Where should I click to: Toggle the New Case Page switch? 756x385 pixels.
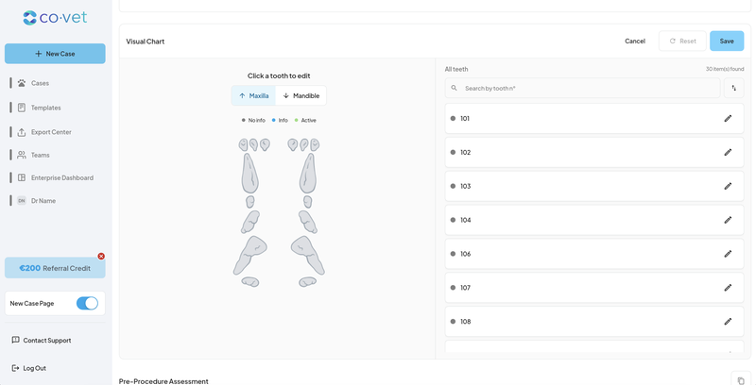pyautogui.click(x=87, y=303)
